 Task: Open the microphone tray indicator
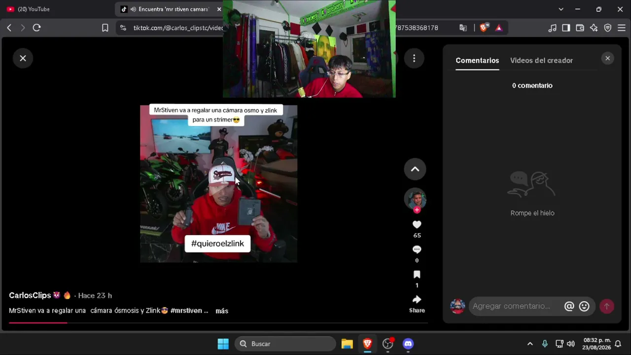click(x=545, y=344)
